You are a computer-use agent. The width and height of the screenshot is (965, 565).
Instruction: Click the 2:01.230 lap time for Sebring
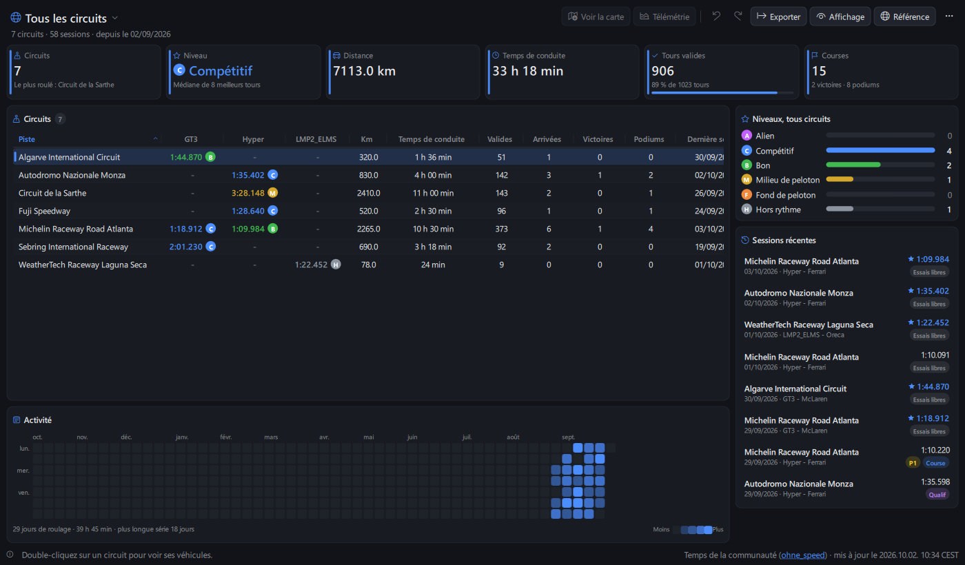pyautogui.click(x=186, y=247)
